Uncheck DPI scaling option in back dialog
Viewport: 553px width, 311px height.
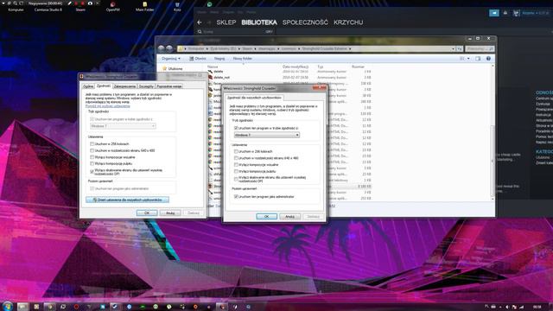[x=92, y=172]
